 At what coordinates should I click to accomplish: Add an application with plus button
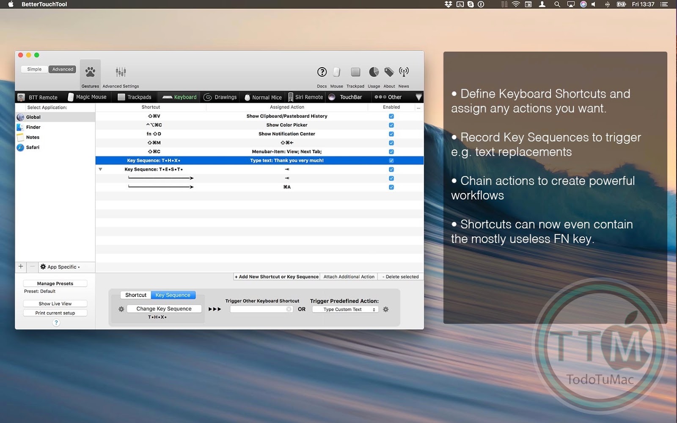[x=21, y=266]
